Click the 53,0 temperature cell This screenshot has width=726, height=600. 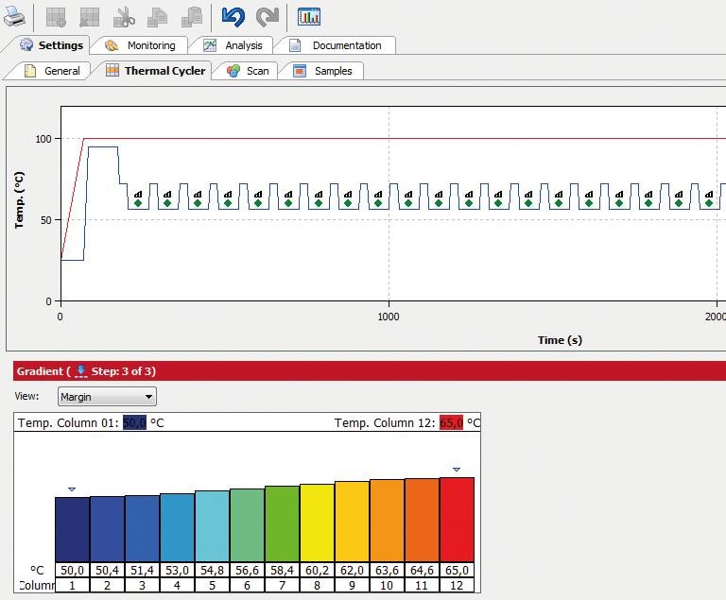(177, 571)
